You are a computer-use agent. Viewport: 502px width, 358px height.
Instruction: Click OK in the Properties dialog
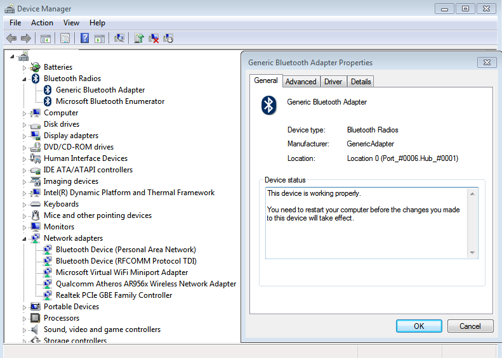(419, 326)
